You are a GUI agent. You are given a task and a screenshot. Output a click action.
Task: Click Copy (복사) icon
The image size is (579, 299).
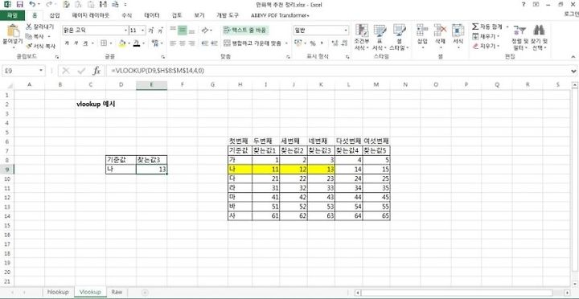click(x=29, y=36)
